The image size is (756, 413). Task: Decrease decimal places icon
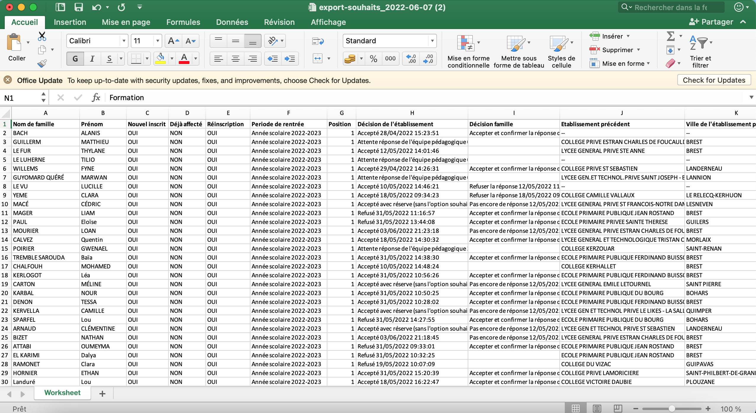point(428,59)
